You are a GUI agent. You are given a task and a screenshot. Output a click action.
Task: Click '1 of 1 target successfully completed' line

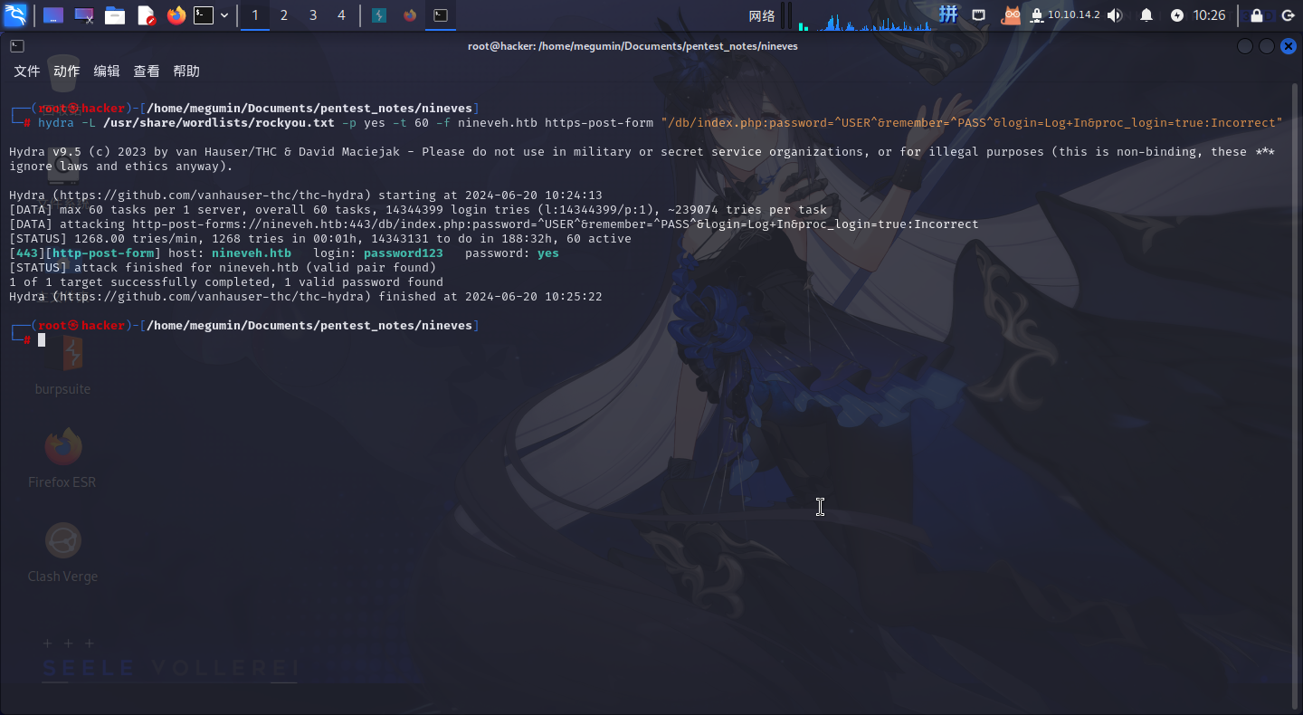coord(226,282)
